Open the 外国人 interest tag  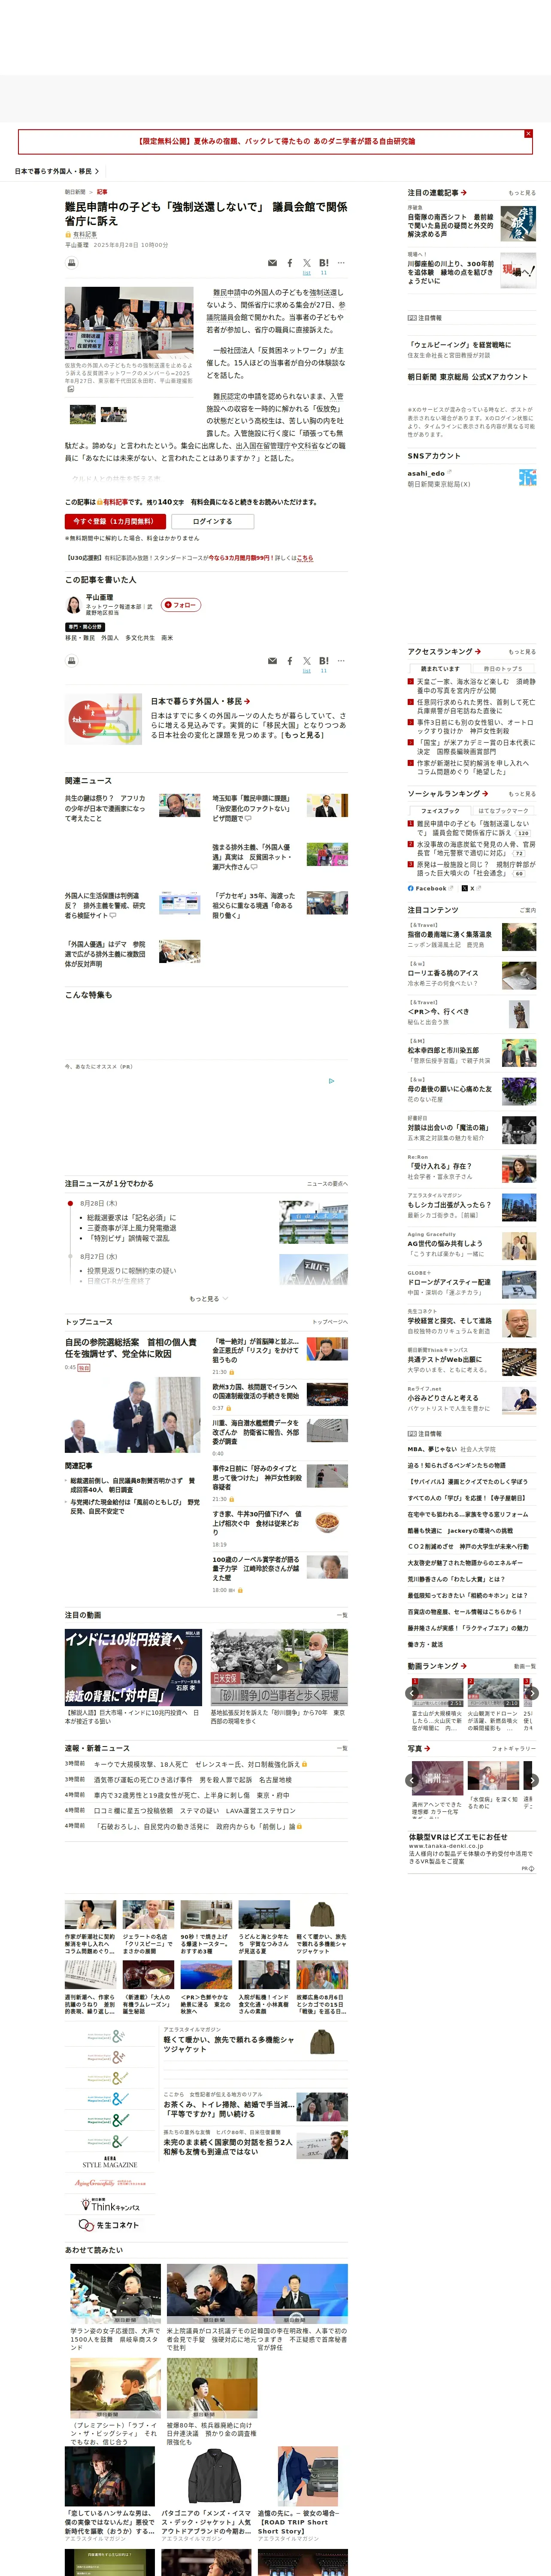tap(109, 638)
